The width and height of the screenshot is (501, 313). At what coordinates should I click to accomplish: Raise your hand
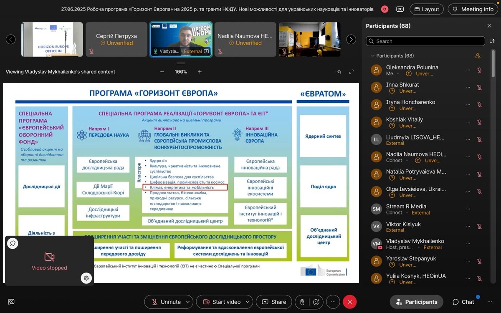[x=302, y=302]
